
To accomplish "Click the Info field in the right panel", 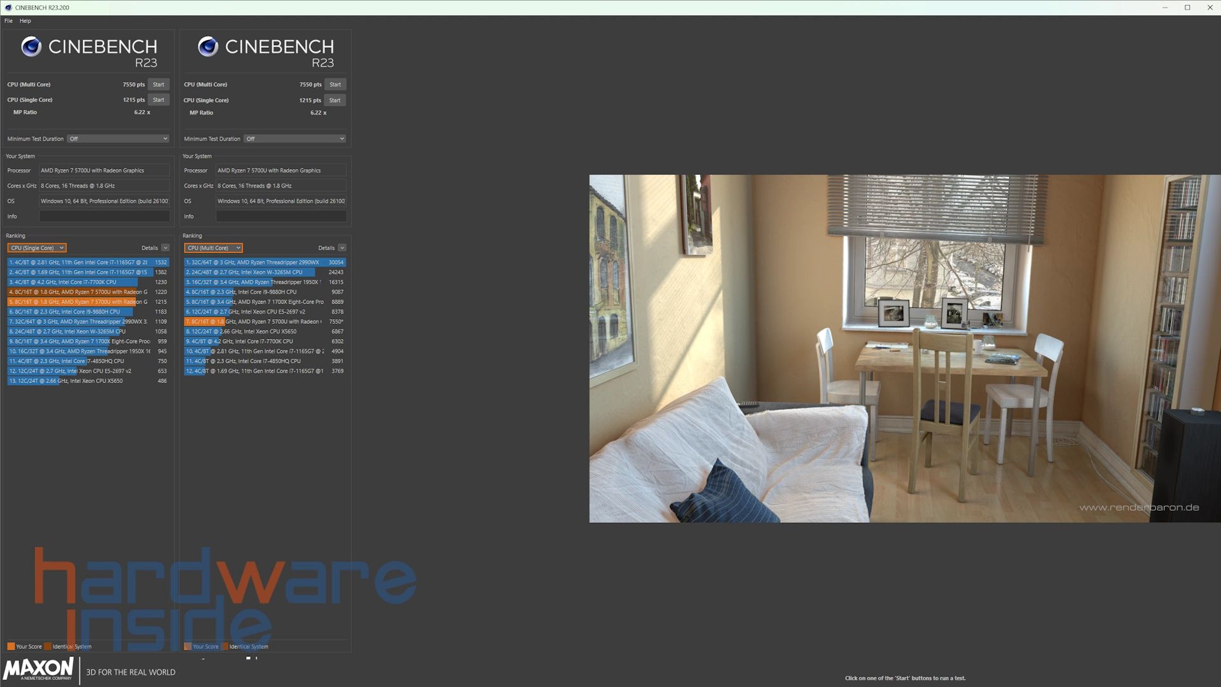I will (x=281, y=216).
